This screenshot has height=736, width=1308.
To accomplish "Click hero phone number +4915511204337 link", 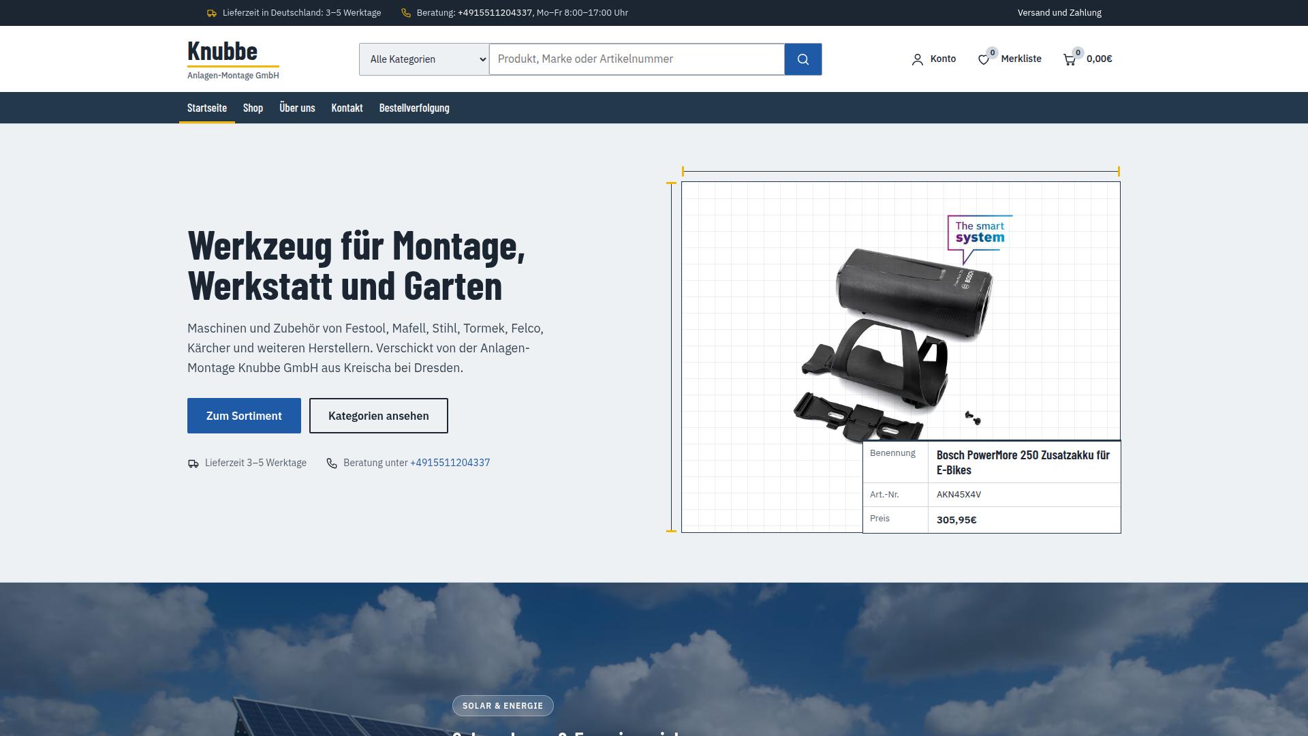I will (450, 463).
